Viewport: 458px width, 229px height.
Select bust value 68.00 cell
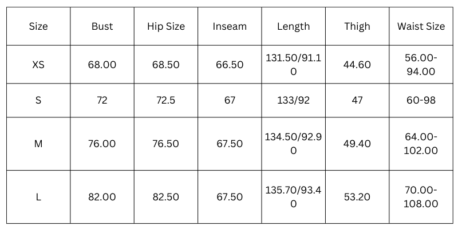[102, 65]
